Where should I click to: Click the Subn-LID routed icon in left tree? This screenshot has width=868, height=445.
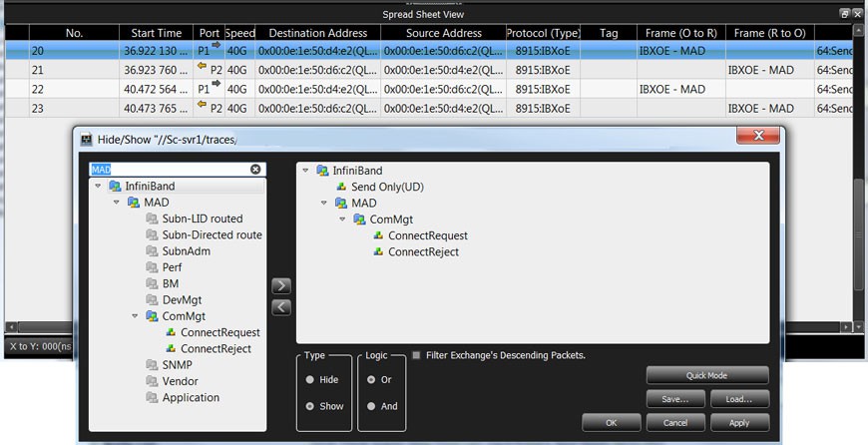point(153,219)
